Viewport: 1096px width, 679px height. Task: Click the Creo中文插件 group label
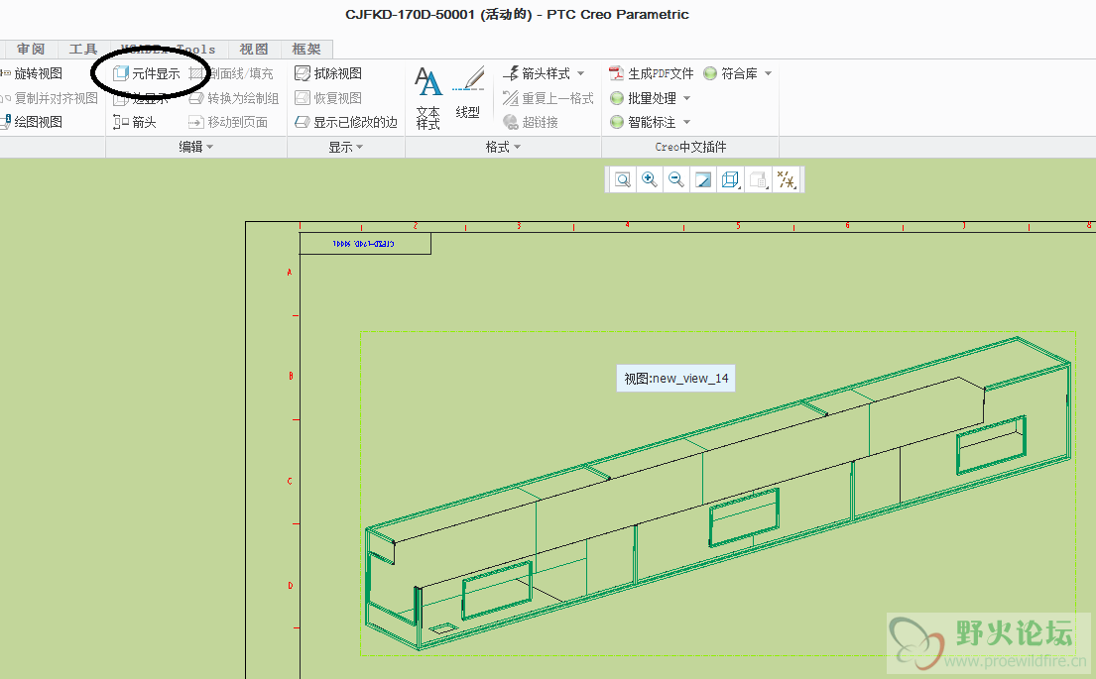[x=690, y=147]
